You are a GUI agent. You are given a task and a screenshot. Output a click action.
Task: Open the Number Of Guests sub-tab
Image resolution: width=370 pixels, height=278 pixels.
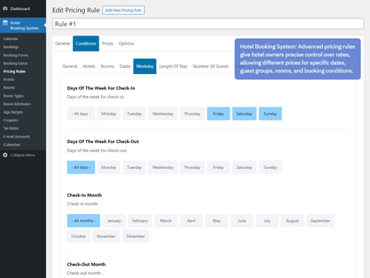tap(210, 66)
